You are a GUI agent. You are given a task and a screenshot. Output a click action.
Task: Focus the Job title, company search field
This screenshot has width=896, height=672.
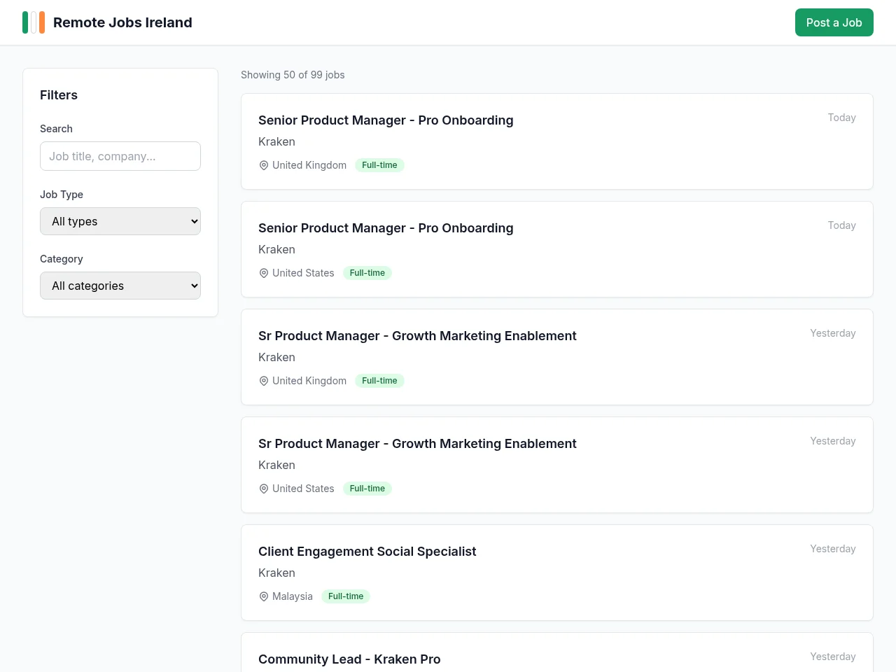[120, 156]
